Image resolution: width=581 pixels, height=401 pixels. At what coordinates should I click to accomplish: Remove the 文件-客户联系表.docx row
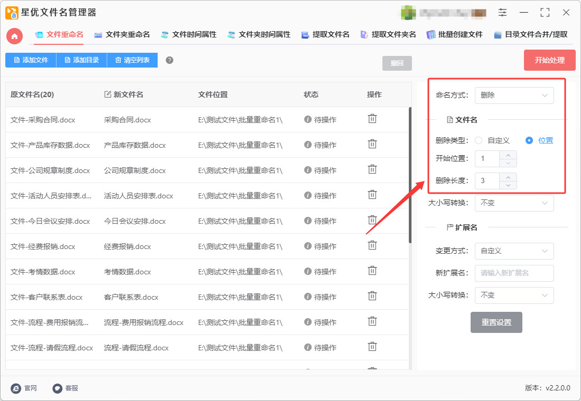point(372,296)
